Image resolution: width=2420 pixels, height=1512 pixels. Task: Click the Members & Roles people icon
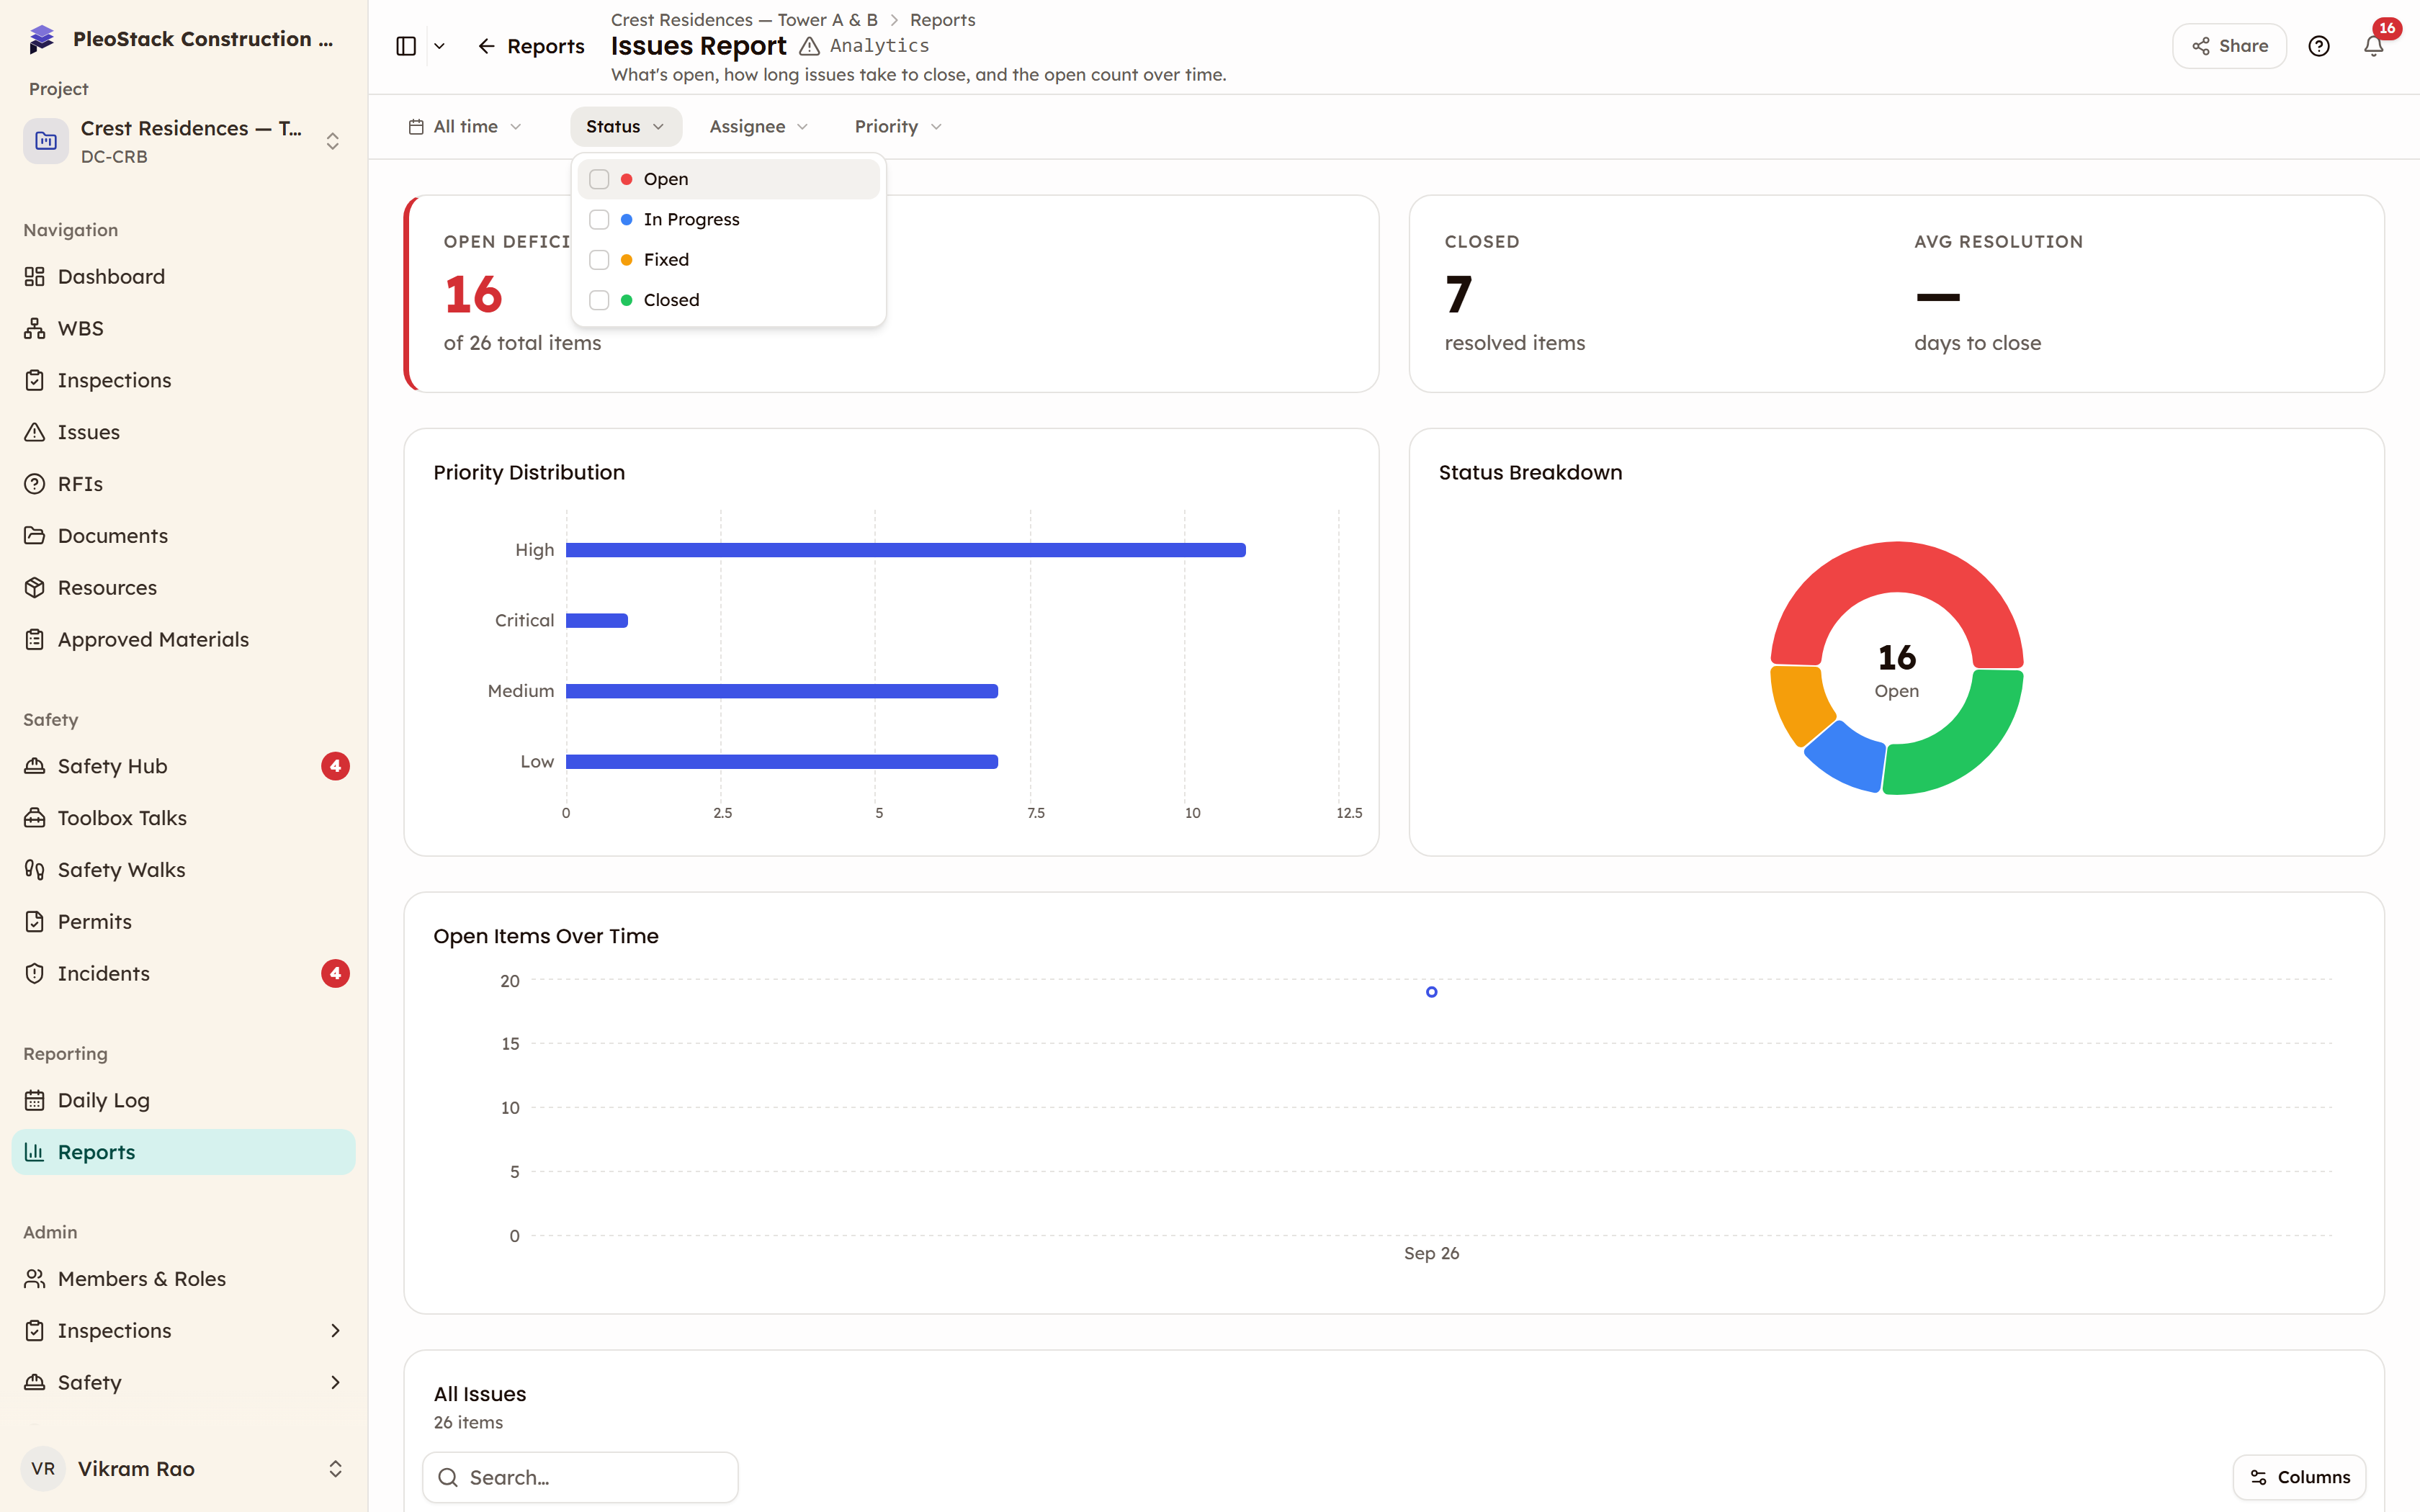[35, 1279]
